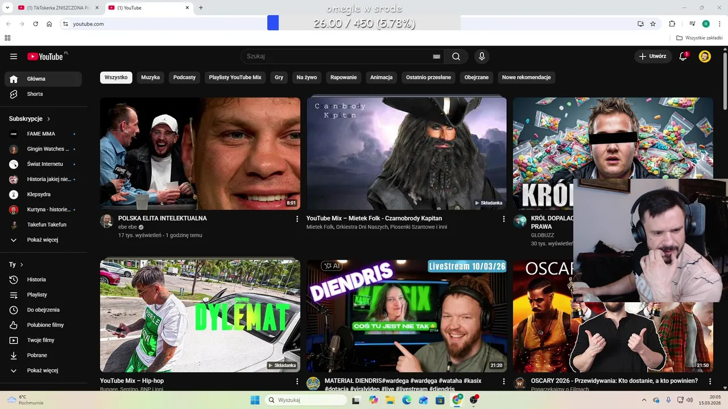728x409 pixels.
Task: Open Gingin Watches subscription channel
Action: 43,149
